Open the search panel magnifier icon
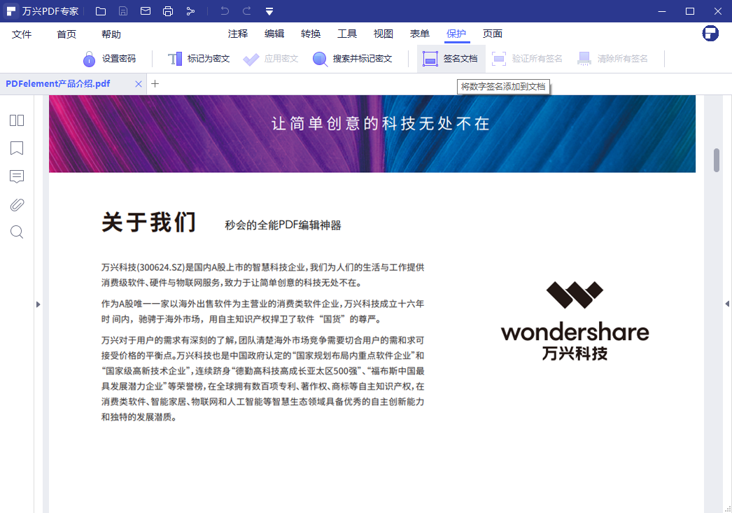This screenshot has height=513, width=732. [17, 232]
